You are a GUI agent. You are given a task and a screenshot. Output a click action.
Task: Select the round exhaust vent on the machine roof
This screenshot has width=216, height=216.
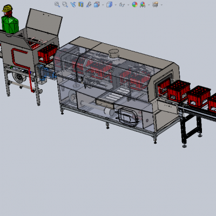pyautogui.click(x=114, y=53)
